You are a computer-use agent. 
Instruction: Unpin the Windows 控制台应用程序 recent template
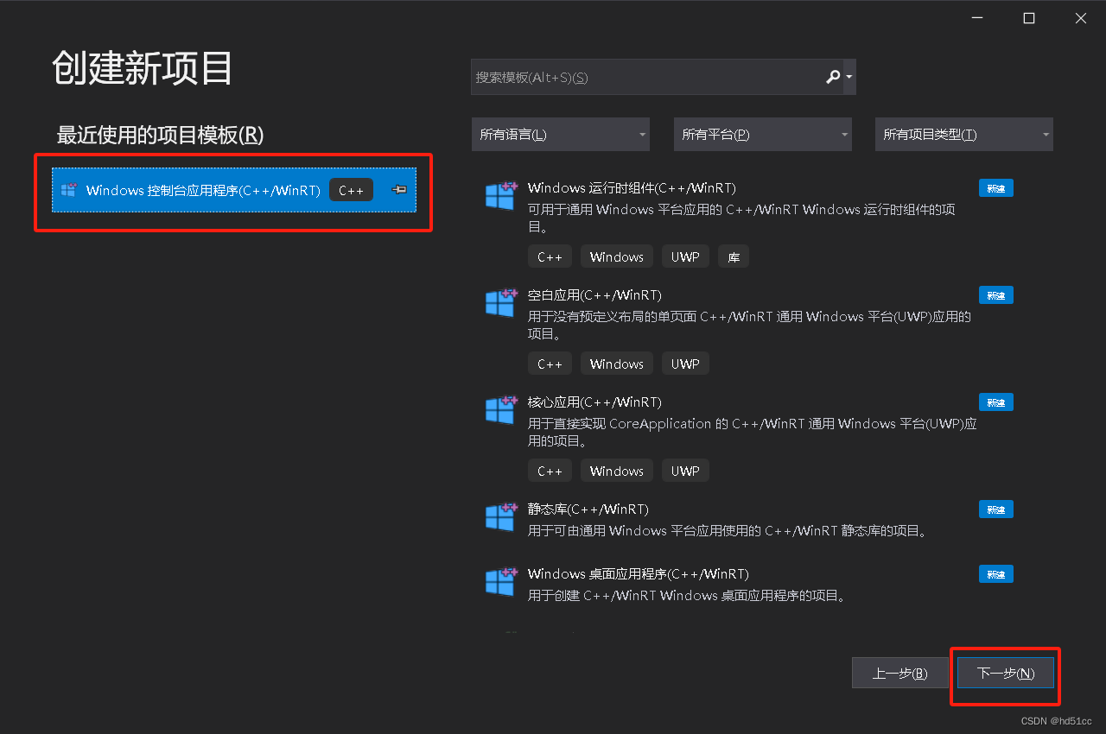click(397, 190)
